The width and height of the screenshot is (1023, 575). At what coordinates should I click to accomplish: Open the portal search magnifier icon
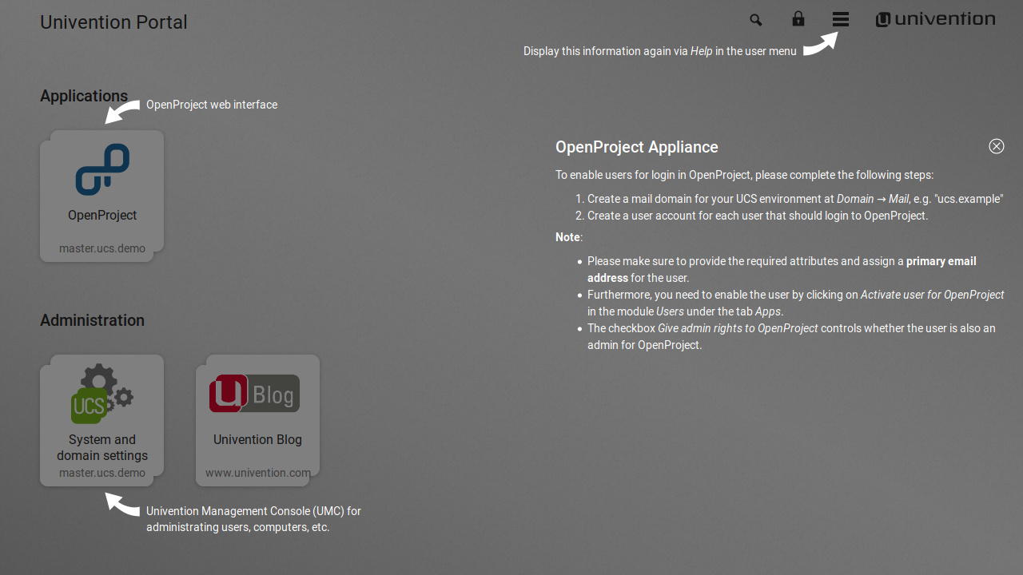coord(755,20)
